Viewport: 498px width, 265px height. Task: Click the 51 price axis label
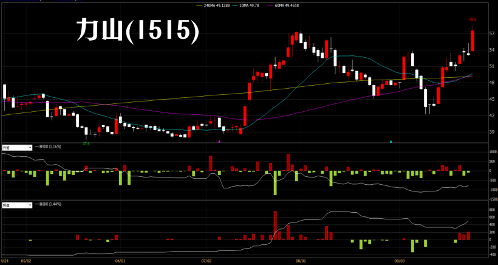tap(492, 66)
